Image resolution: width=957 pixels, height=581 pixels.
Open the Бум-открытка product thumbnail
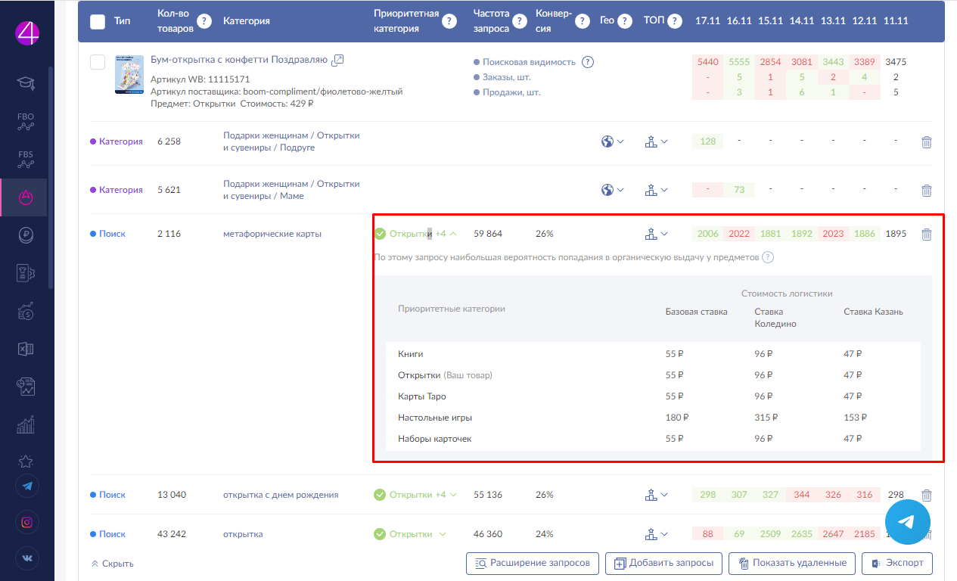tap(129, 74)
